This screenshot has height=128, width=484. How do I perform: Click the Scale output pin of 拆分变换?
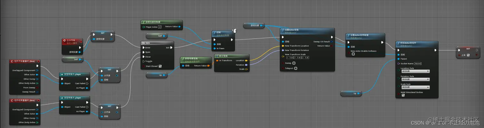click(x=246, y=69)
